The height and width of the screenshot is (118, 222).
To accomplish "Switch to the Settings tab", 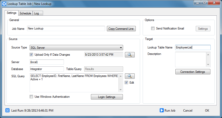I will pyautogui.click(x=12, y=13).
